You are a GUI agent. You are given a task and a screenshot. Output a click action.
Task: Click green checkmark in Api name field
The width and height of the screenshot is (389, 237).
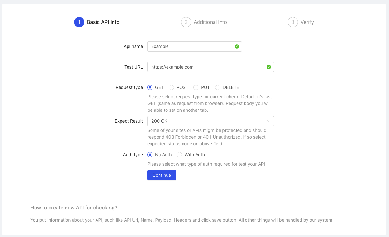[x=237, y=46]
